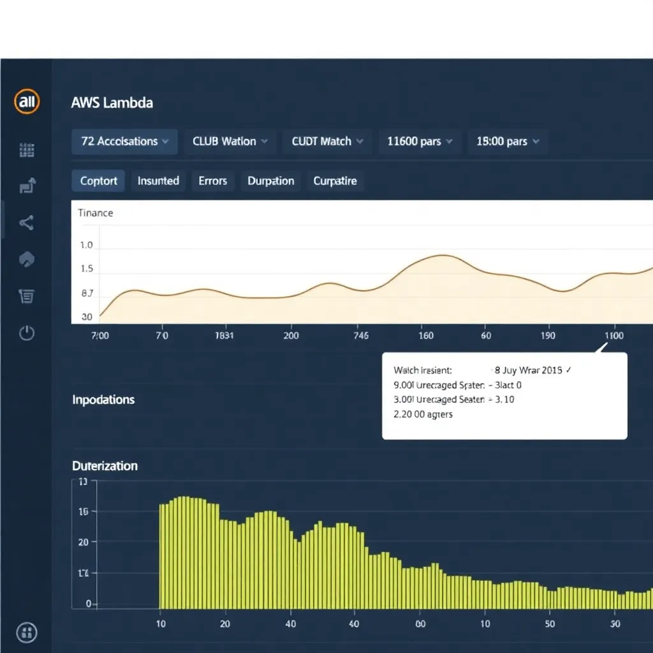This screenshot has width=653, height=653.
Task: Click the Duterization heading
Action: (x=105, y=466)
